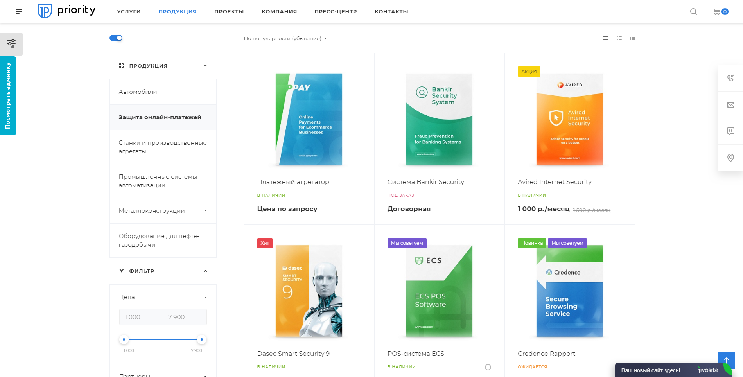
Task: Focus the minimum price field 1 000
Action: click(x=141, y=317)
